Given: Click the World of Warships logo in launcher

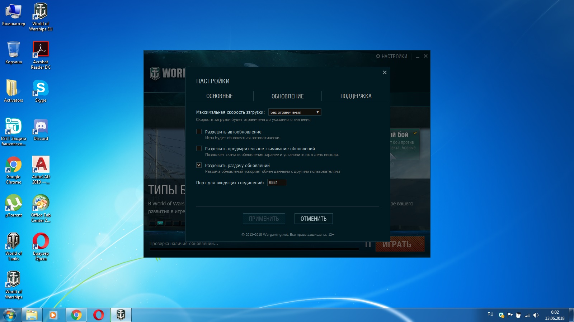Looking at the screenshot, I should tap(168, 73).
